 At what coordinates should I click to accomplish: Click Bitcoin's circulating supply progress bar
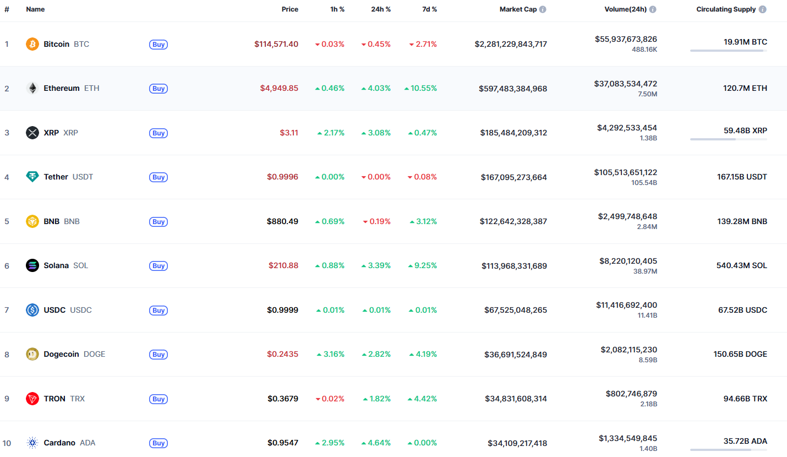point(728,51)
